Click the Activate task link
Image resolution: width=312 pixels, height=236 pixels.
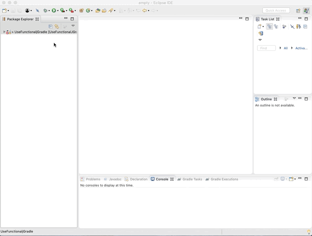pos(302,48)
